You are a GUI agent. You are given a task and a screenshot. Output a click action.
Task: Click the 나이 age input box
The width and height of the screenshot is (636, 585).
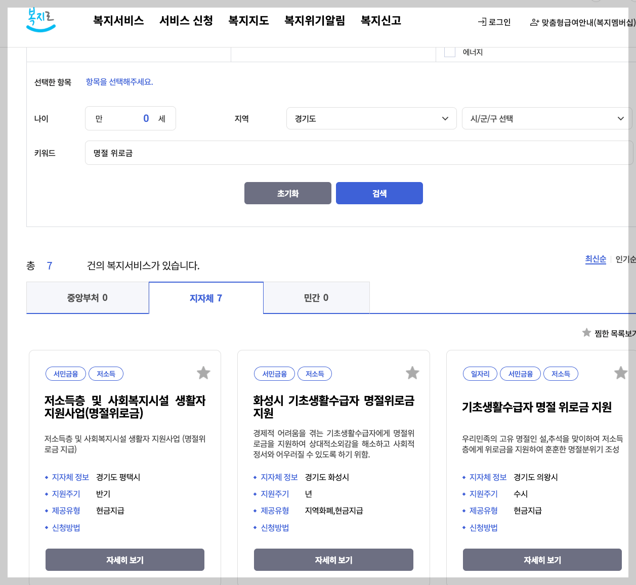pyautogui.click(x=131, y=118)
